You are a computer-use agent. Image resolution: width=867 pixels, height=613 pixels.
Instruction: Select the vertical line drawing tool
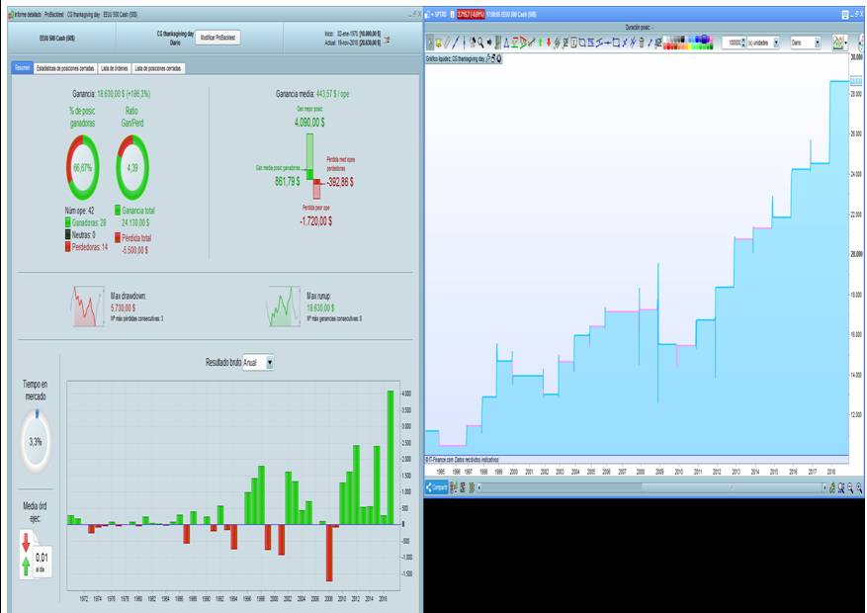pos(464,43)
